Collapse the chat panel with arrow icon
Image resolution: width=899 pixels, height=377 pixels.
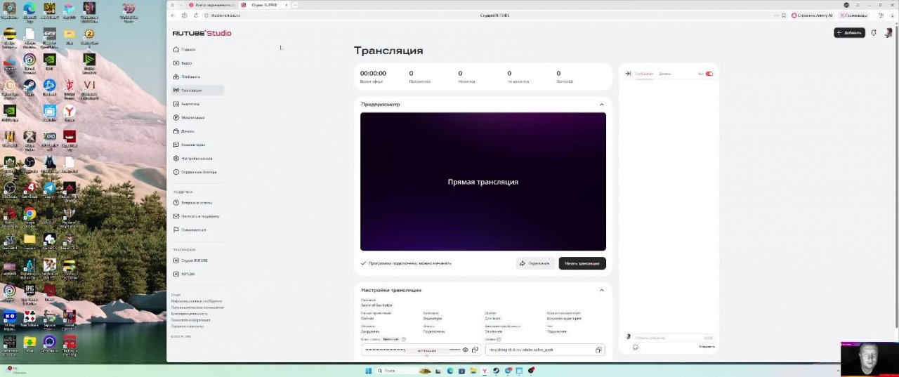628,73
